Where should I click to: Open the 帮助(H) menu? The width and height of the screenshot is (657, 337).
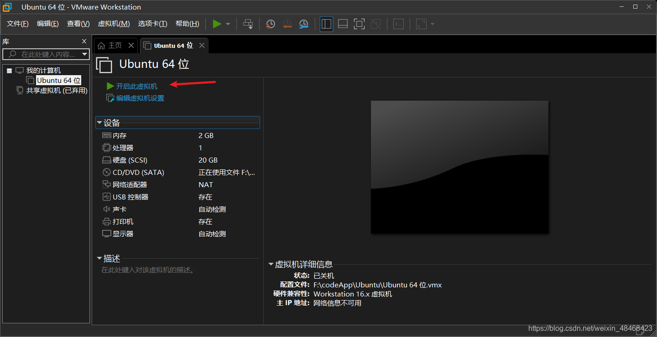coord(188,24)
